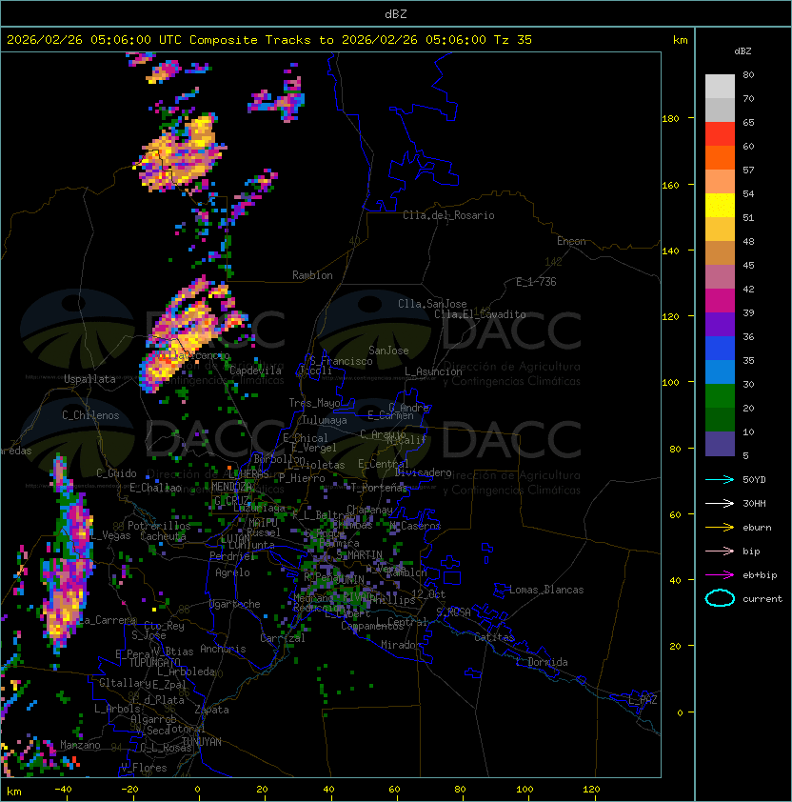Click the 'Ugarteche' map label

tap(235, 604)
